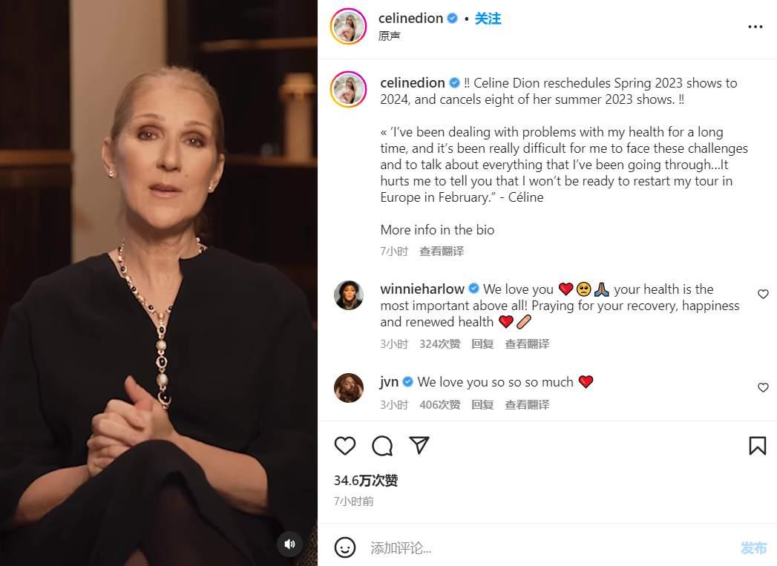Click jvn's profile avatar

click(x=349, y=388)
